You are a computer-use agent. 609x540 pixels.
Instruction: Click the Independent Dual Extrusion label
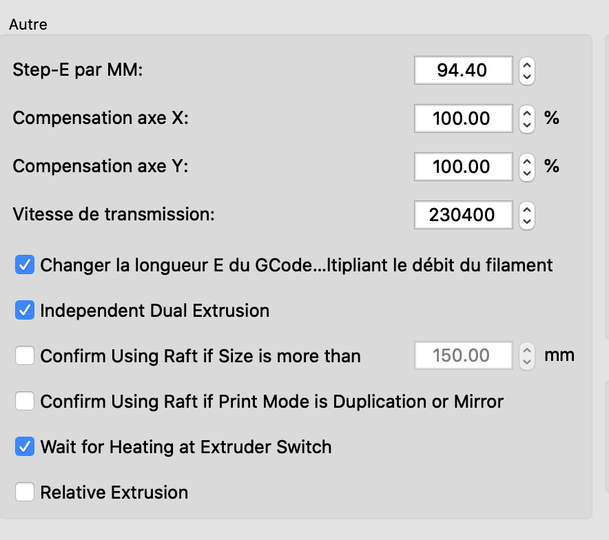point(154,311)
